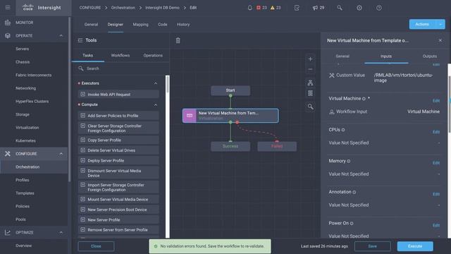Click the Close button
Image resolution: width=451 pixels, height=254 pixels.
(96, 246)
